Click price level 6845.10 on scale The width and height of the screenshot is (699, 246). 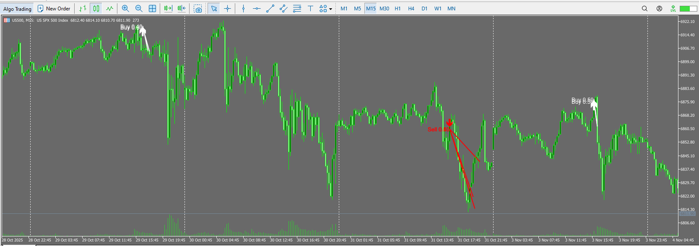[687, 156]
